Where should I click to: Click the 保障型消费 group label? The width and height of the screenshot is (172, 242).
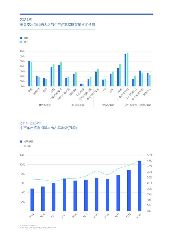[x=145, y=105]
